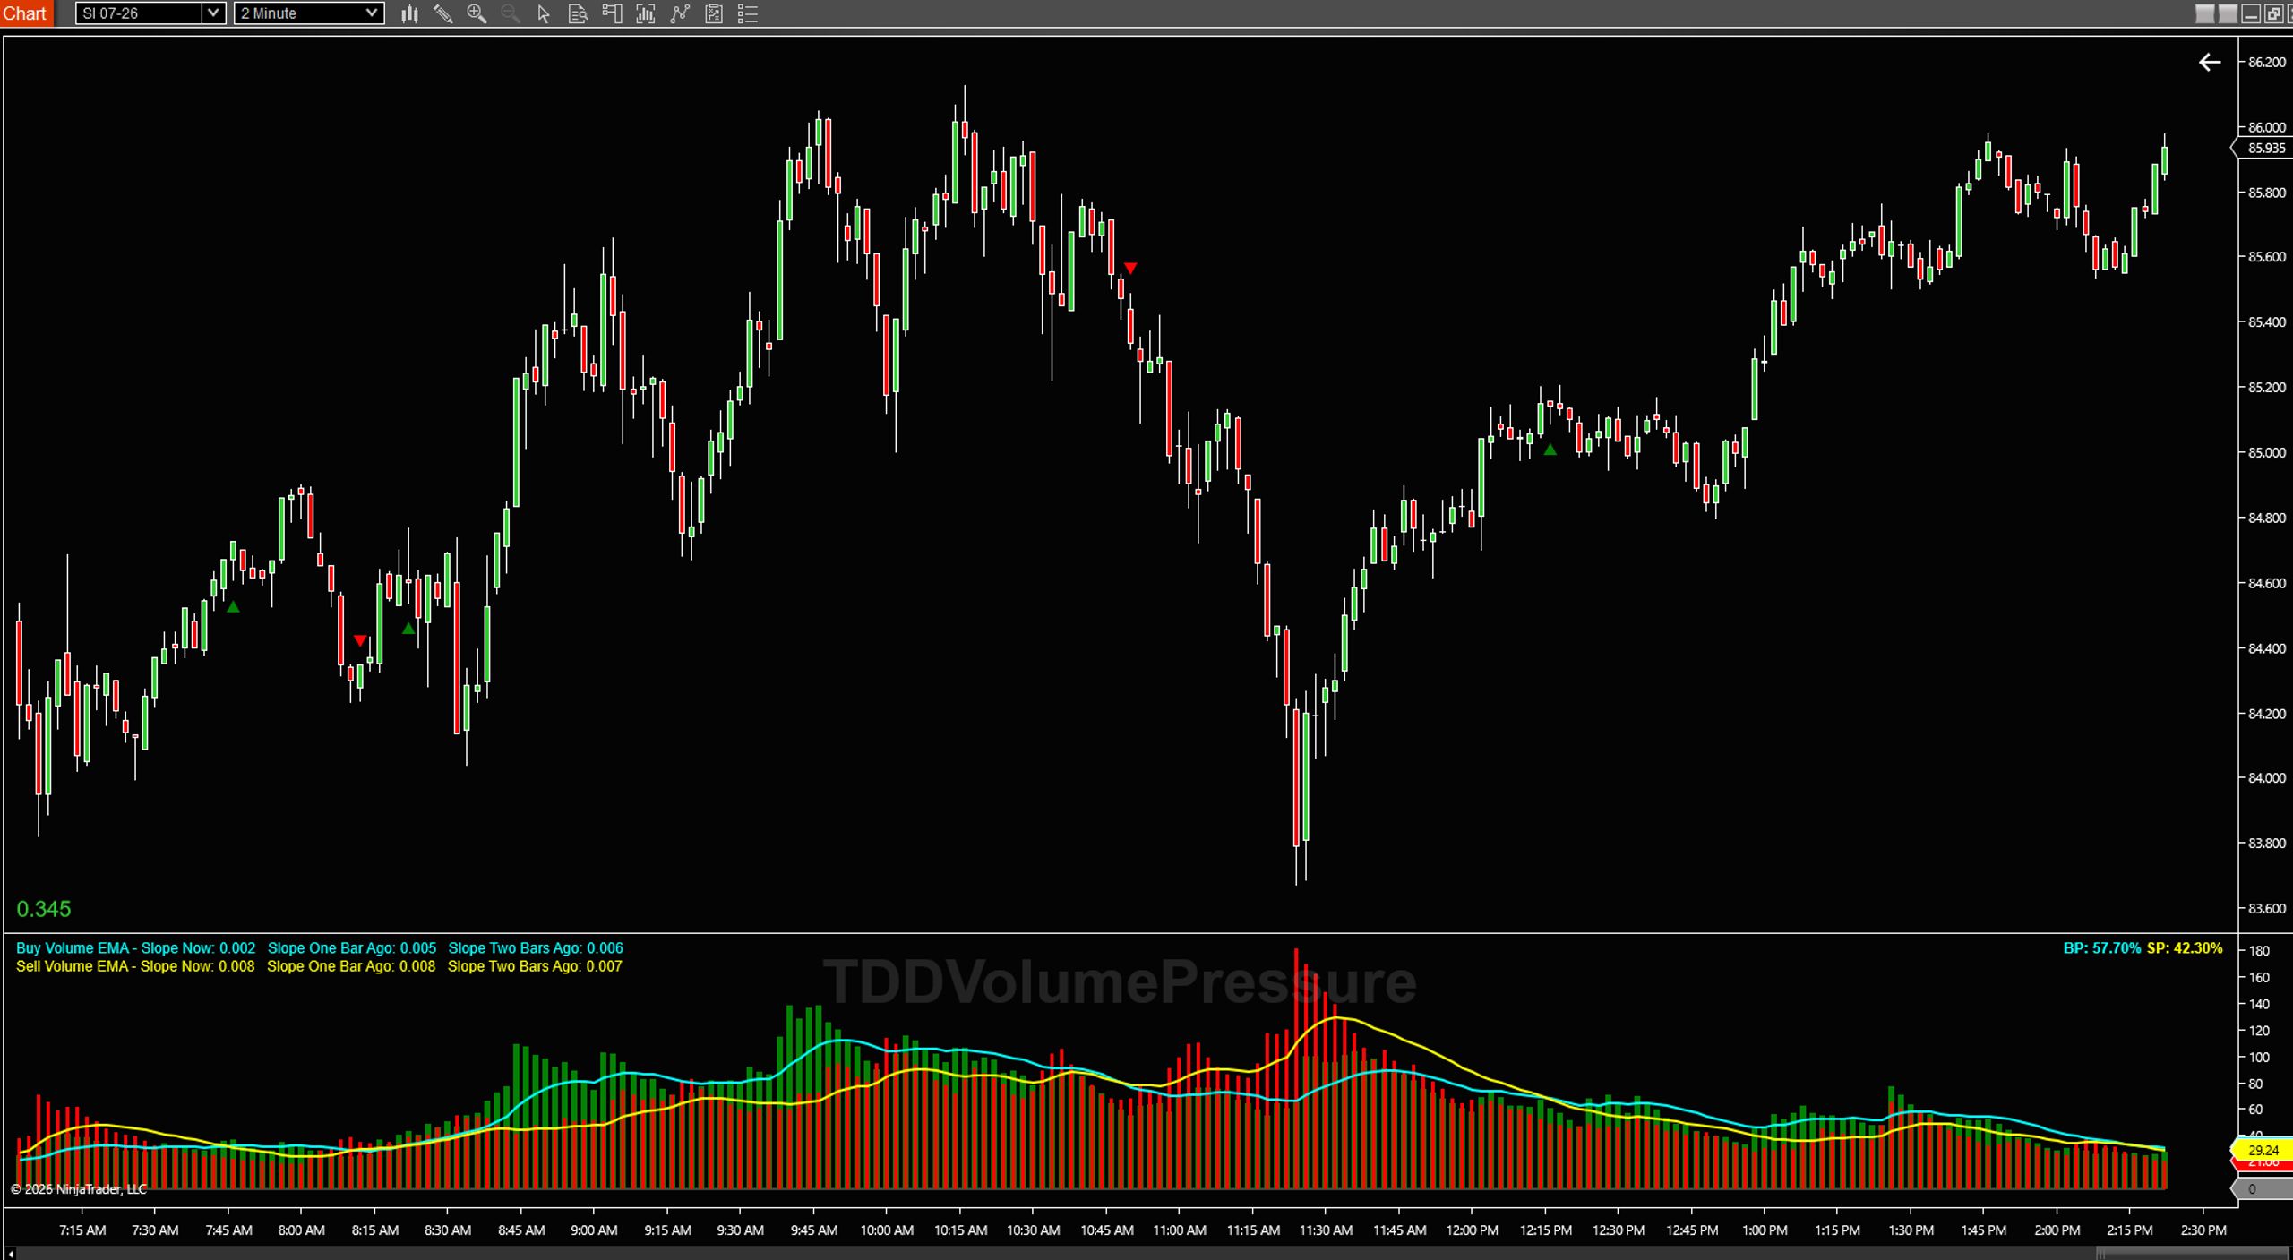This screenshot has height=1260, width=2293.
Task: Click the 85.000 price axis label
Action: (2266, 452)
